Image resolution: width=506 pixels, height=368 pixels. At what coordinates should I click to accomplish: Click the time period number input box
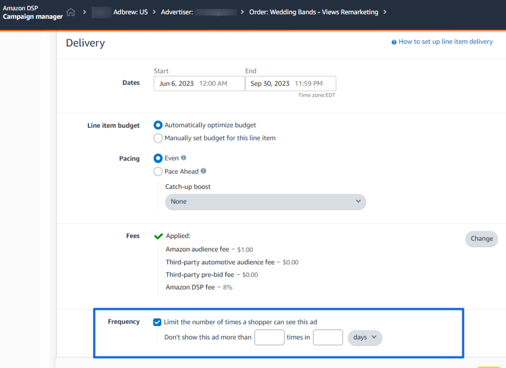[328, 337]
